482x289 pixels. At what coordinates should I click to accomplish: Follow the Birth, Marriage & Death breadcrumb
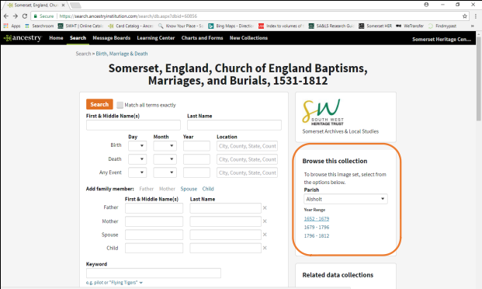pos(122,54)
